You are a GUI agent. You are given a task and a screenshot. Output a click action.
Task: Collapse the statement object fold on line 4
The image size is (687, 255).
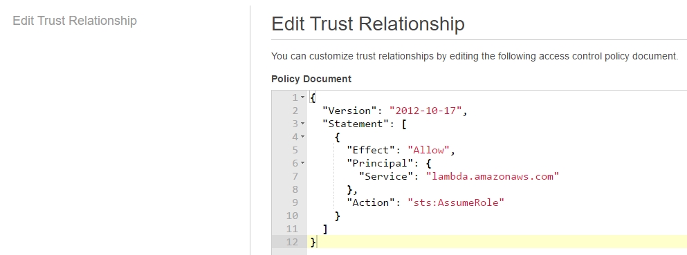pos(302,137)
